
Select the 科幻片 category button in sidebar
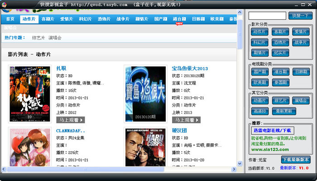260,42
